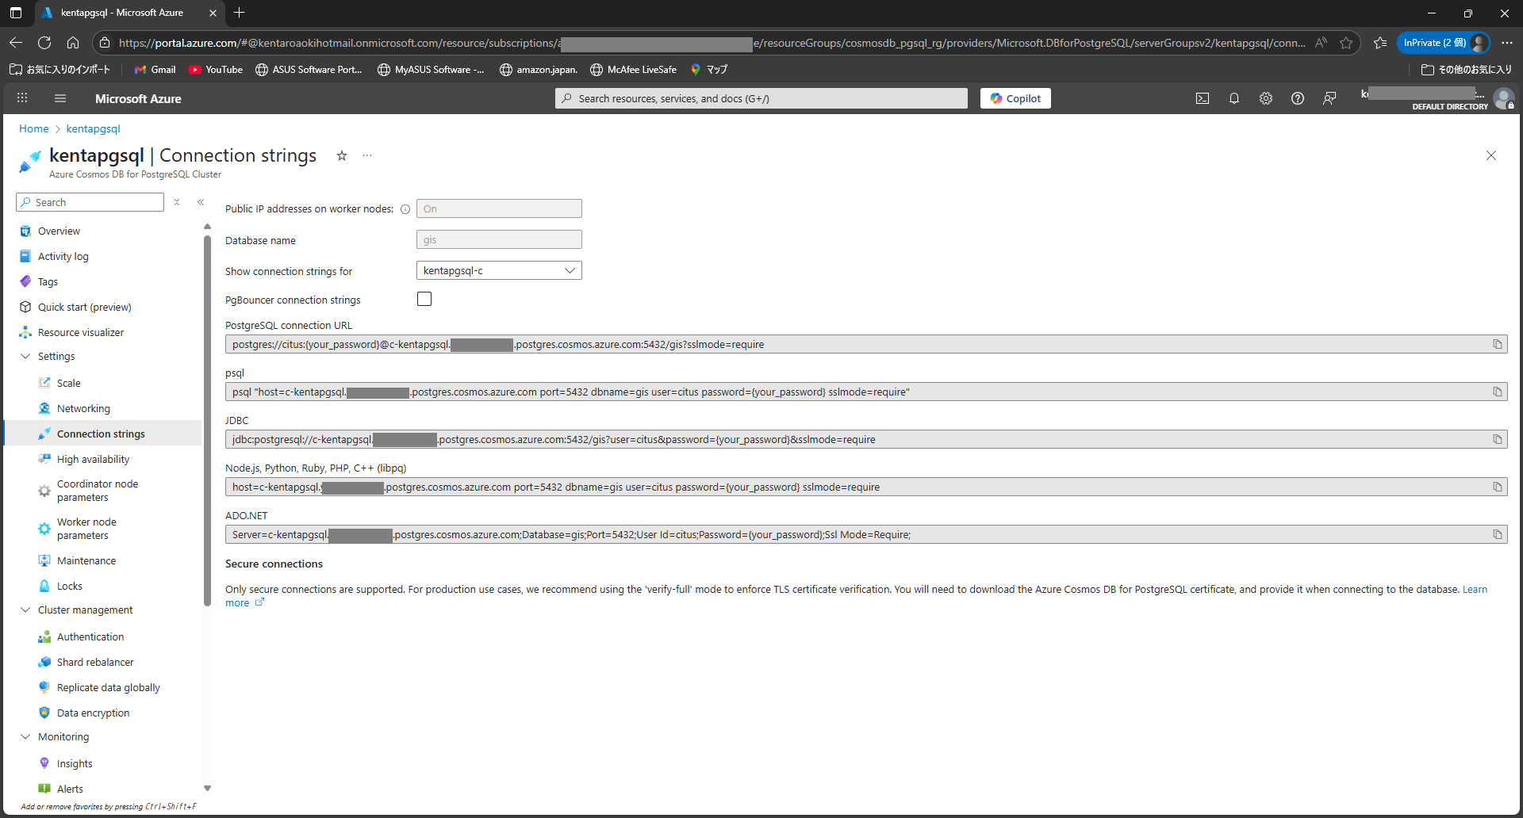This screenshot has width=1523, height=818.
Task: Go to Home via breadcrumb link
Action: (33, 128)
